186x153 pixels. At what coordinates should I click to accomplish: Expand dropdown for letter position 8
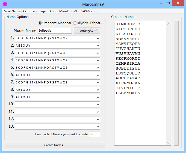pyautogui.click(x=98, y=90)
